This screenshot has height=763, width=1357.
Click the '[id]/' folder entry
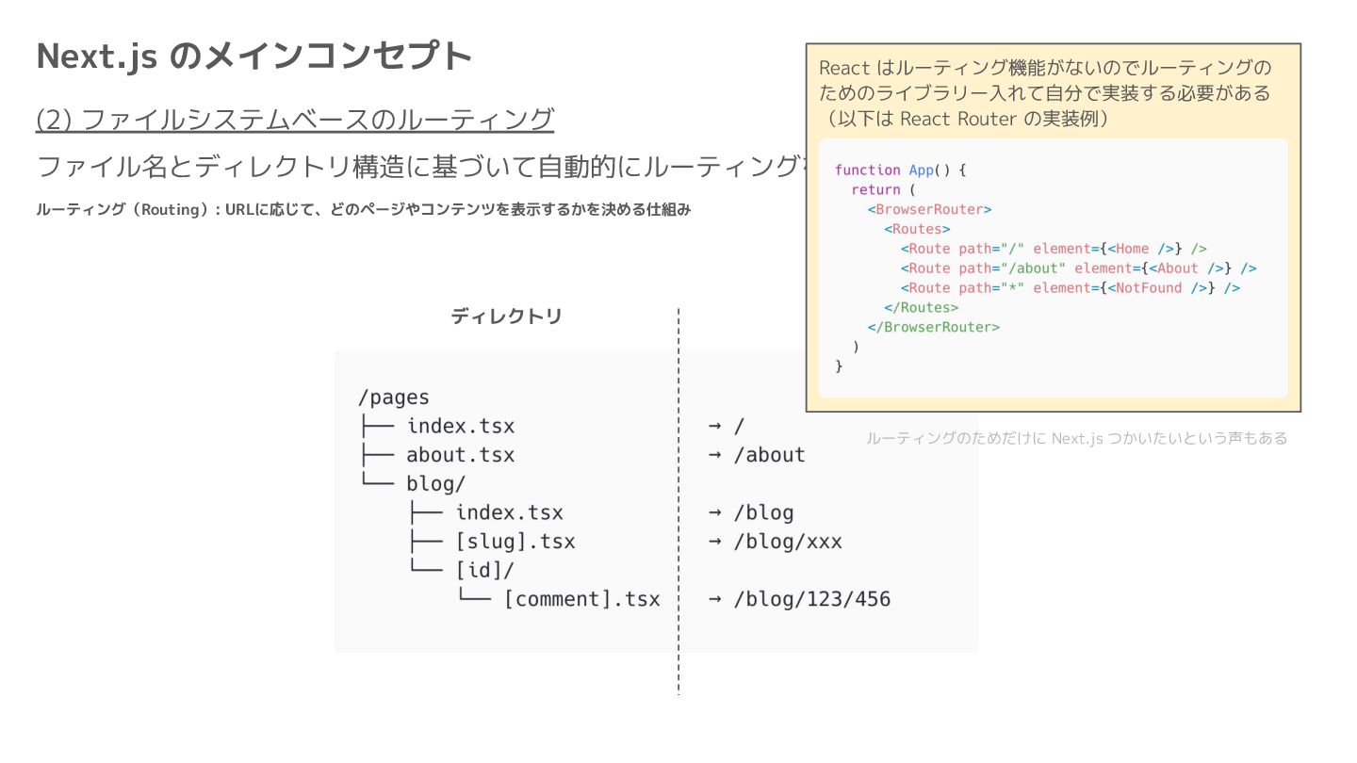point(485,570)
